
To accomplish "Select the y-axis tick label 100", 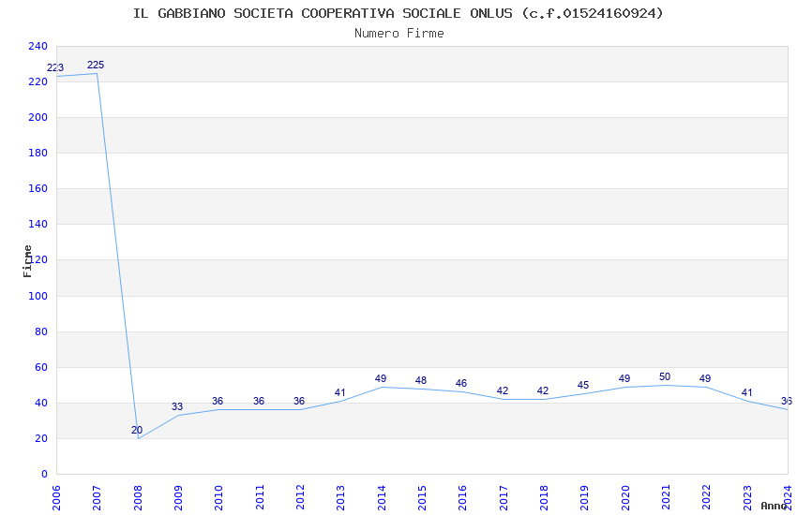I will 38,297.
